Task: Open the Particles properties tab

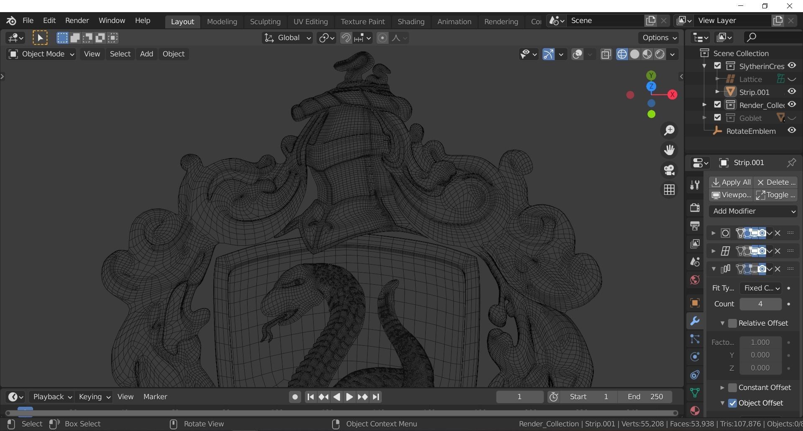Action: 695,339
